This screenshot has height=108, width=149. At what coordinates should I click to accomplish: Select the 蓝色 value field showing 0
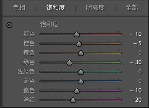140,81
